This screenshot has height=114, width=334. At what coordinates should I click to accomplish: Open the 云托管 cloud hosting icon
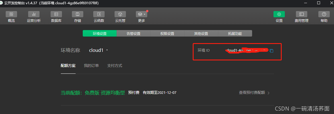(120, 14)
